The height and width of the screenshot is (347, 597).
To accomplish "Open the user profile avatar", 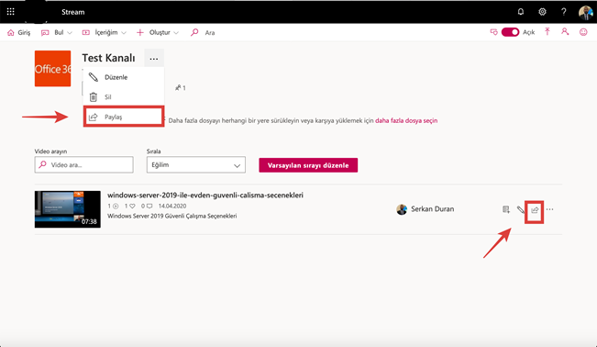I will [x=585, y=12].
